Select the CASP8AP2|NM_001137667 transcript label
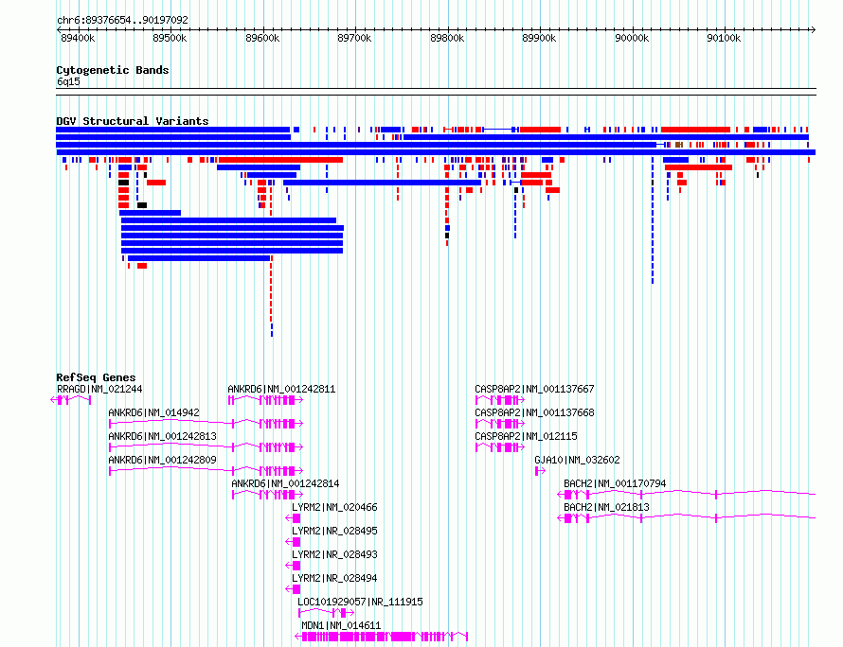This screenshot has width=843, height=647. point(534,389)
